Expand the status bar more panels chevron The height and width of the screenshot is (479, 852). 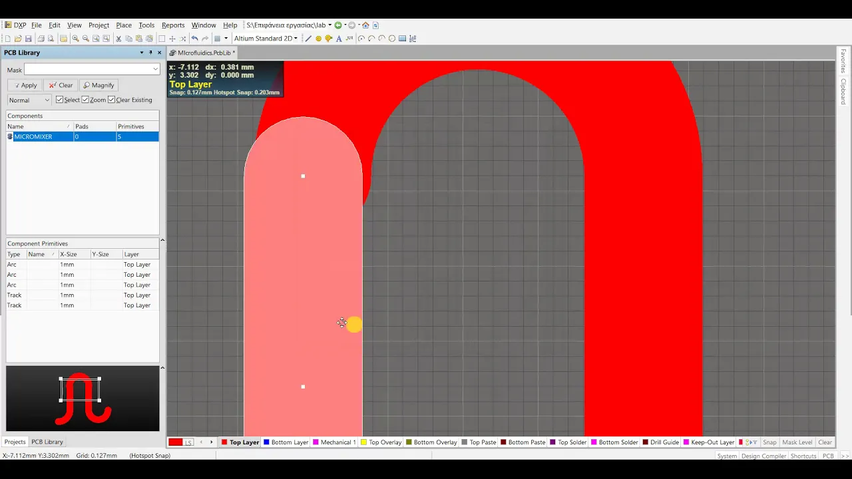(x=845, y=456)
